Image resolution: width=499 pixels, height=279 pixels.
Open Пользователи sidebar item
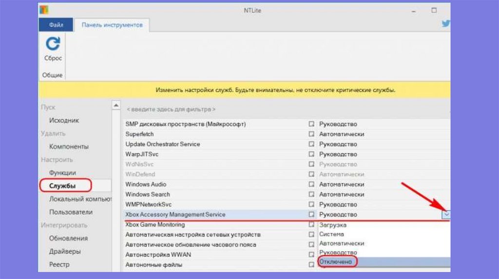71,212
